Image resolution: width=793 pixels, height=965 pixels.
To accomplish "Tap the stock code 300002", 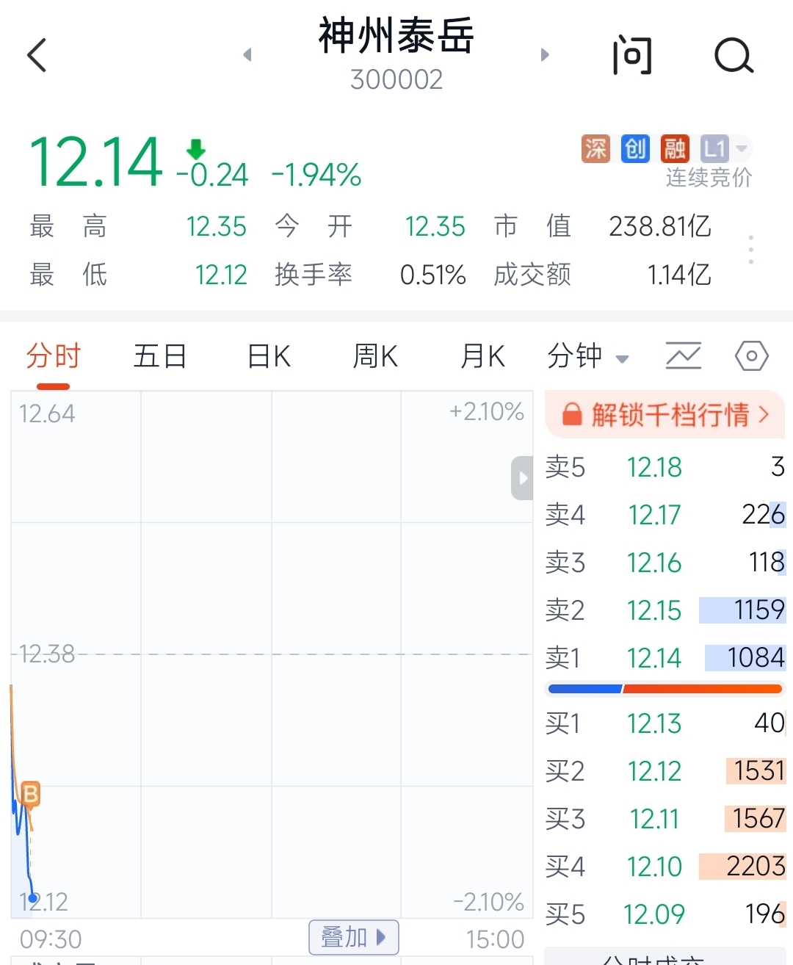I will [x=396, y=79].
